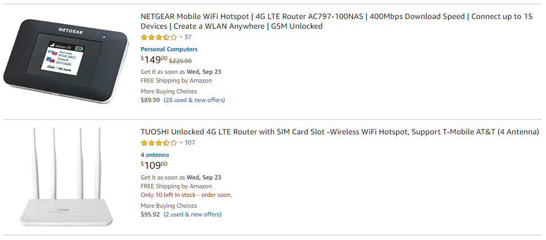Open the 107 reviews link
Viewport: 546px width, 240px height.
tap(190, 143)
